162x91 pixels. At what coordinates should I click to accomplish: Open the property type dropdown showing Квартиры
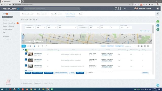30,28
